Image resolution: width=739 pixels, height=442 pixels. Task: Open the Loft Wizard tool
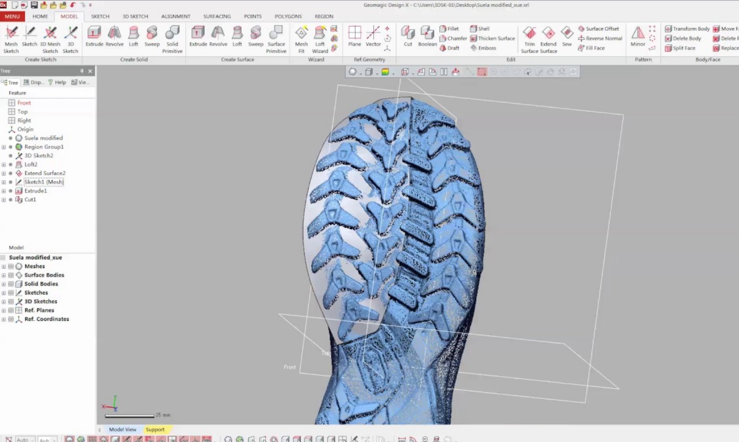pyautogui.click(x=320, y=39)
